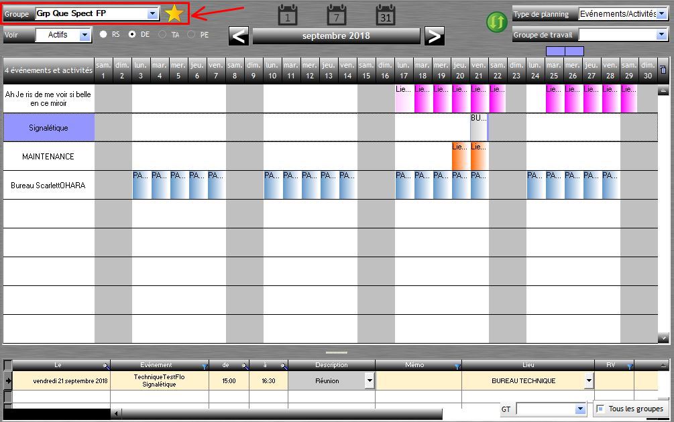Screen dimensions: 674x422
Task: Open the Groupe dropdown list
Action: (x=152, y=13)
